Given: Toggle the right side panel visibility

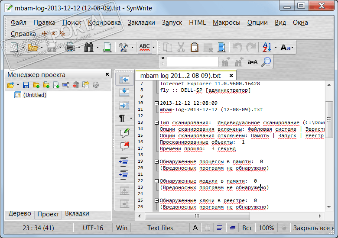Looking at the screenshot, I should tap(124, 105).
